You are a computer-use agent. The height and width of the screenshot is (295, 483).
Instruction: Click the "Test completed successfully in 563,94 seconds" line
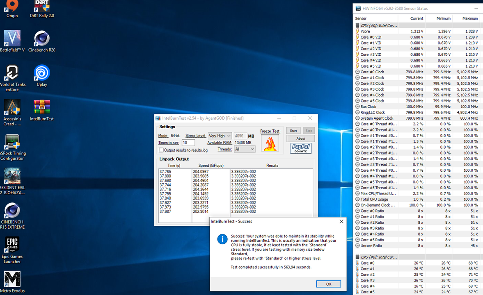(x=271, y=267)
